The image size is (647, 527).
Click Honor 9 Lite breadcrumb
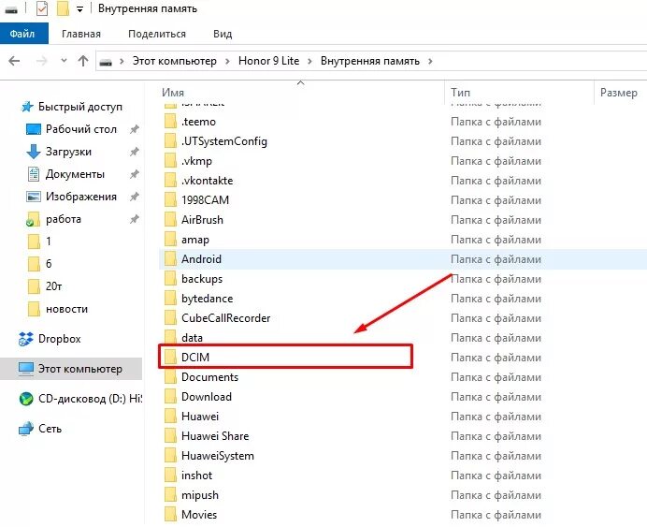pos(268,61)
